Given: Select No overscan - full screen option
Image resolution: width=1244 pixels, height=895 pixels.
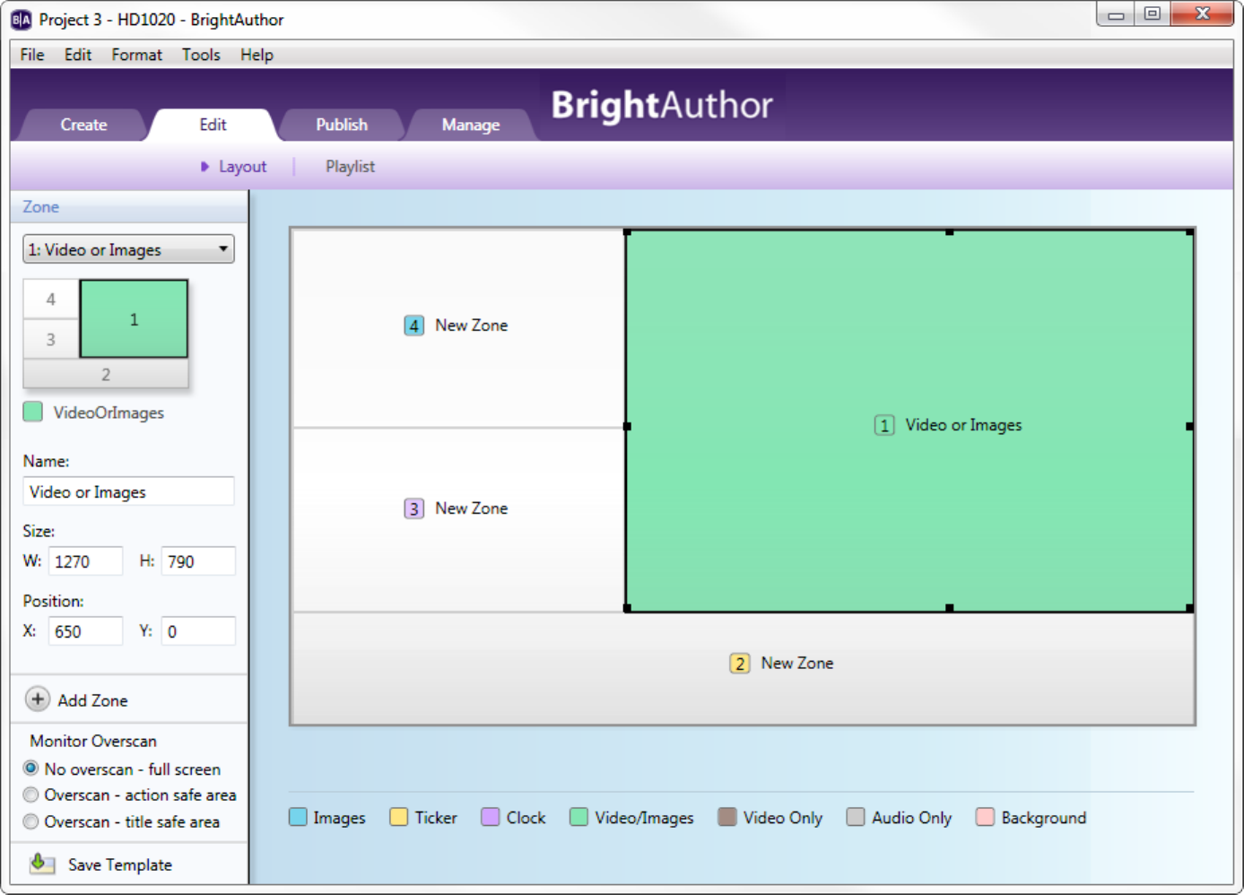Looking at the screenshot, I should coord(31,769).
